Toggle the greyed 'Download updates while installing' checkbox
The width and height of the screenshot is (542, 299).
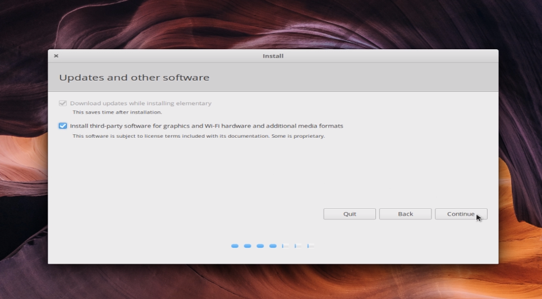63,103
